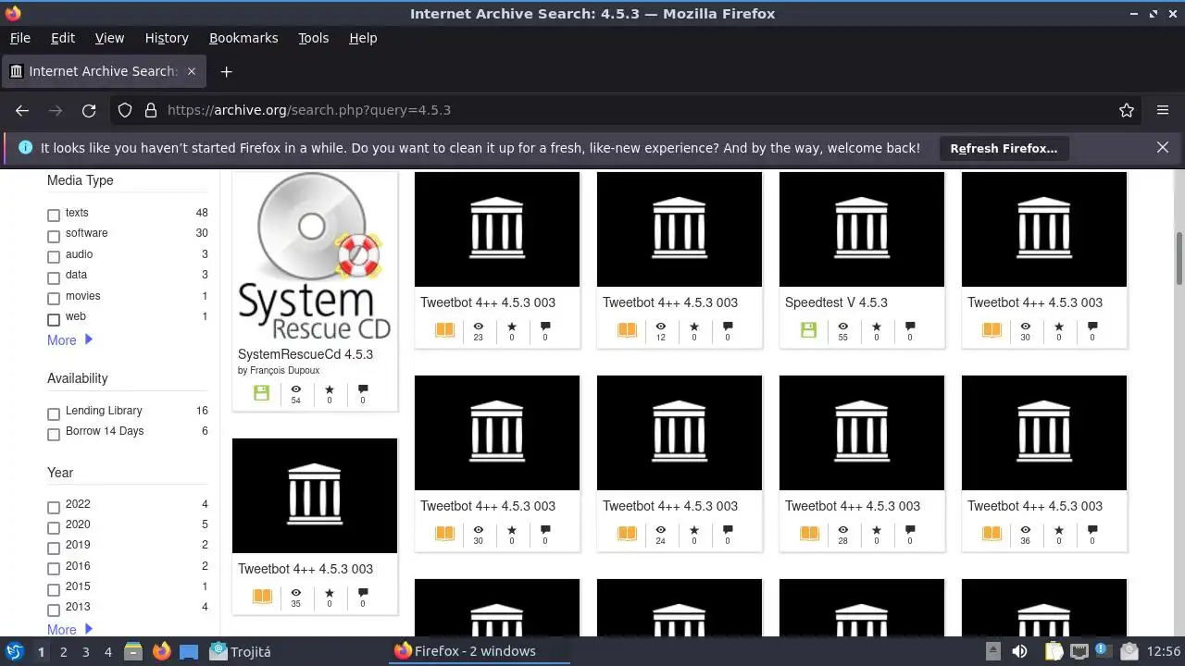This screenshot has width=1185, height=666.
Task: Select the movies media type checkbox
Action: [54, 298]
